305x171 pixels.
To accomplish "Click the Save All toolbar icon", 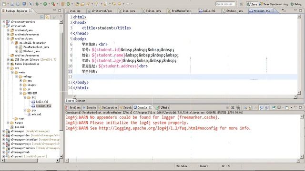I will pos(18,4).
